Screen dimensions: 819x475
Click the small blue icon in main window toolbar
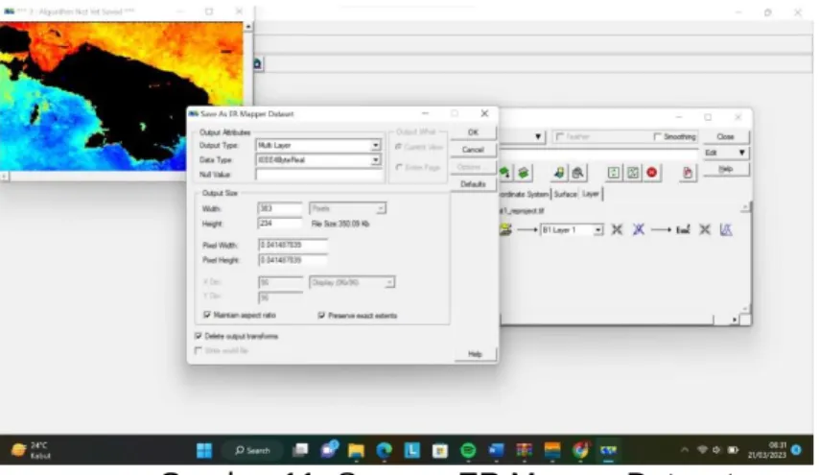[258, 63]
